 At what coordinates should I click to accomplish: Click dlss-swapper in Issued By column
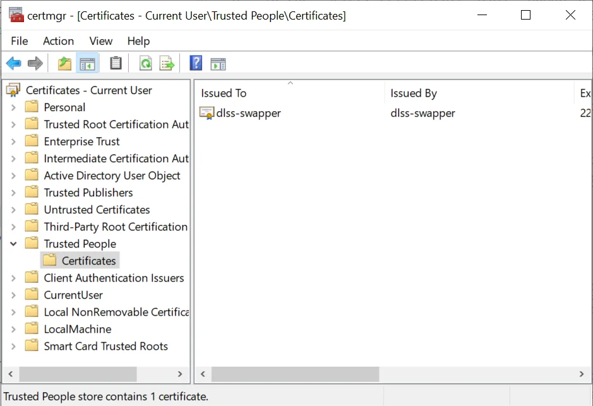pos(423,113)
